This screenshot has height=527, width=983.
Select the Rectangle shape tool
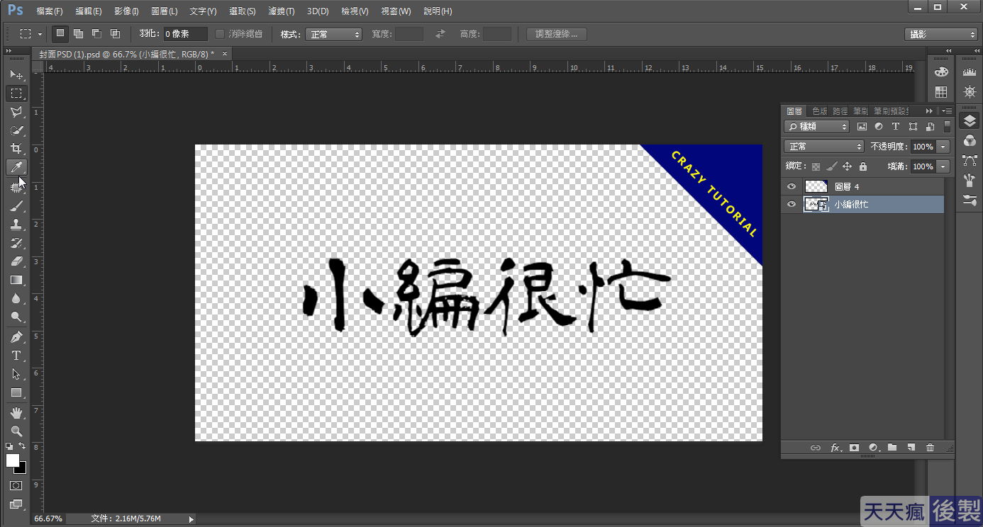(x=16, y=392)
